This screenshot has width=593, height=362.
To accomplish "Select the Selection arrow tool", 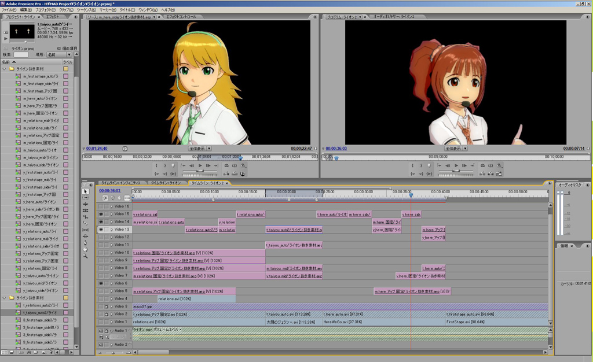I will coord(86,191).
